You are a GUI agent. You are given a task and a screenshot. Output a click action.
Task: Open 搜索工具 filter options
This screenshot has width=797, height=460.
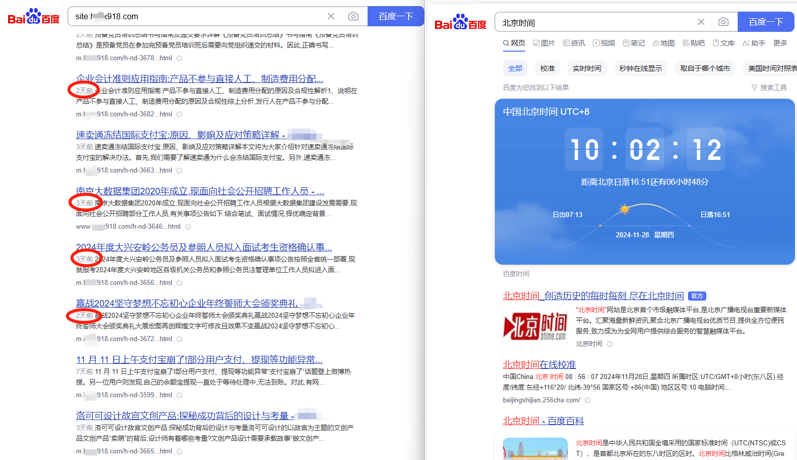pos(769,88)
